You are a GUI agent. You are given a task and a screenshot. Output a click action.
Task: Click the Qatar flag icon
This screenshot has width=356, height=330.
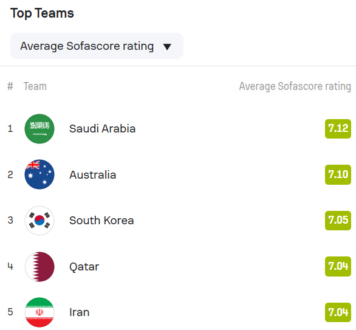(39, 267)
